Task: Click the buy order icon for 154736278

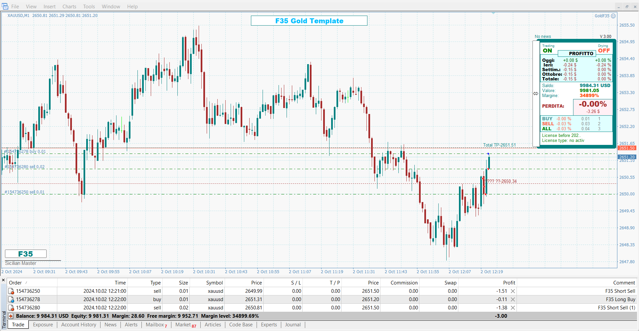Action: [11, 299]
